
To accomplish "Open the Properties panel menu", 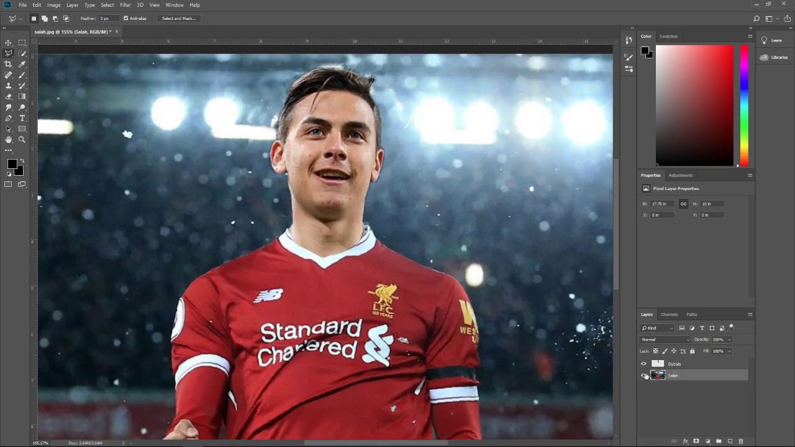I will (750, 175).
